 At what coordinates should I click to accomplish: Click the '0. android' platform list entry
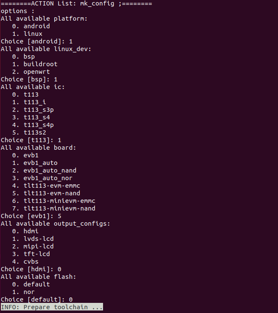31,26
